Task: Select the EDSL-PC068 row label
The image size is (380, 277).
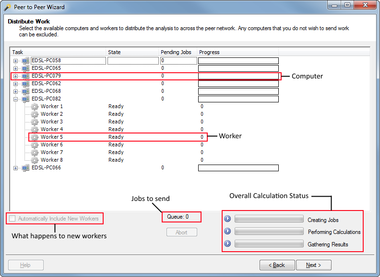Action: coord(46,91)
